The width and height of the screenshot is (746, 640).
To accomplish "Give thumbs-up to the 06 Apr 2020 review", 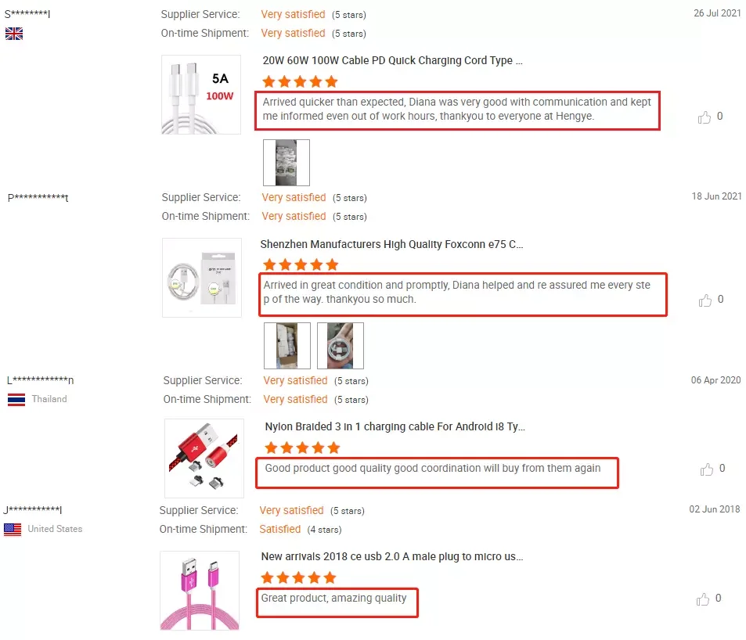I will click(707, 469).
